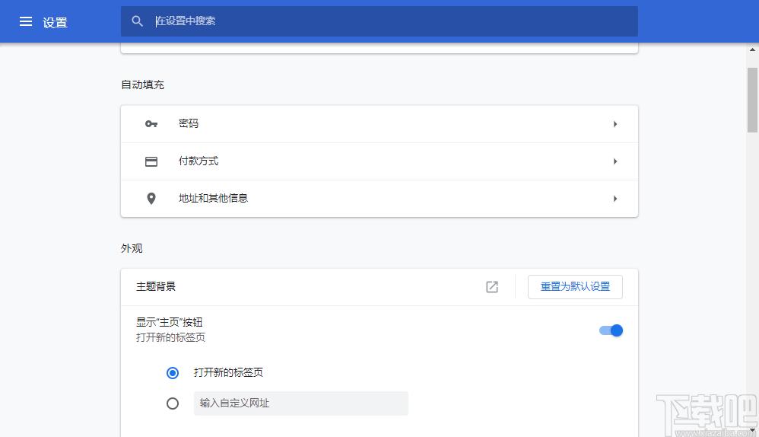The width and height of the screenshot is (759, 437).
Task: Click the vertical scrollbar thumb
Action: pos(752,100)
